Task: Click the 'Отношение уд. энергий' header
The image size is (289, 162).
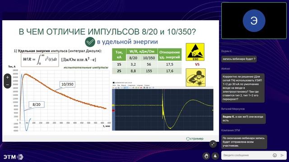Action: 170,54
